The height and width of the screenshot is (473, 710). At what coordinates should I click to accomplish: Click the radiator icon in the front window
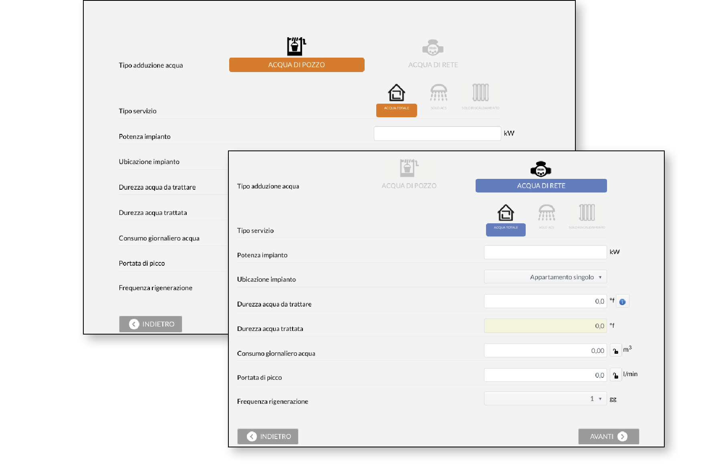[x=587, y=212]
